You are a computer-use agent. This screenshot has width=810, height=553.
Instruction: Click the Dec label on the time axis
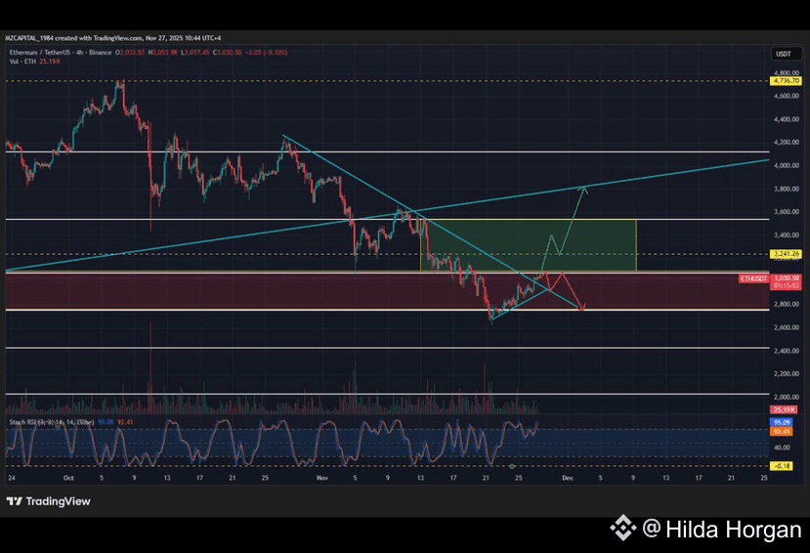pos(568,478)
